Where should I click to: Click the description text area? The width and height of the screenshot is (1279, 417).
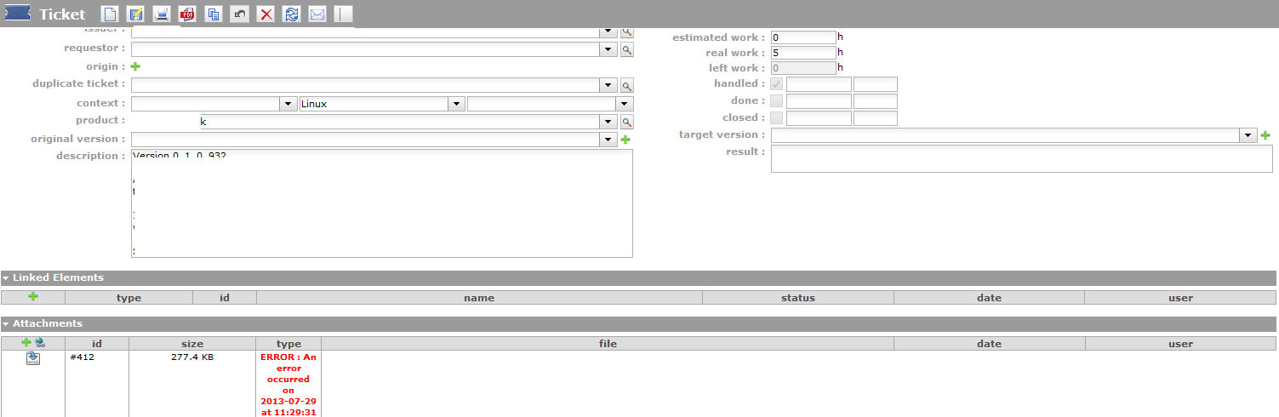pyautogui.click(x=382, y=203)
